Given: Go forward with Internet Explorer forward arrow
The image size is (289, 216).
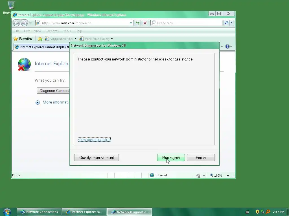Looking at the screenshot, I should point(24,23).
